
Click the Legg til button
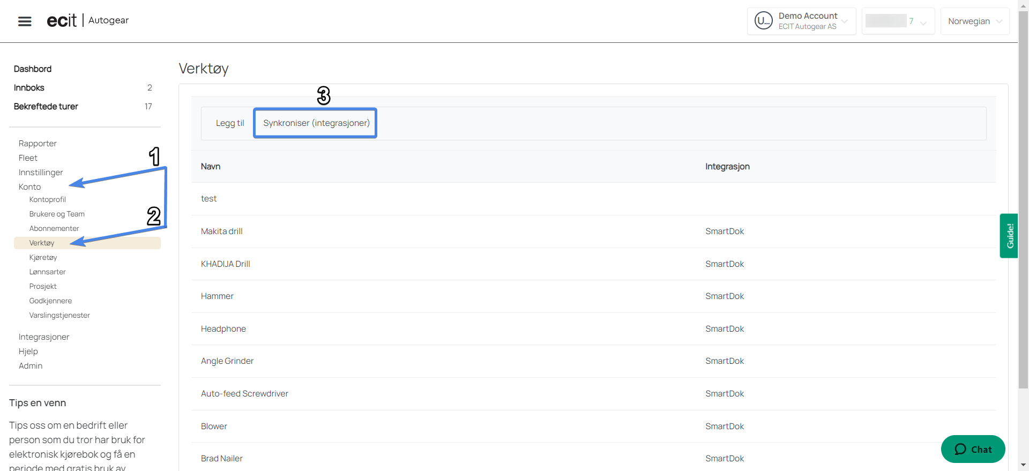pos(230,123)
